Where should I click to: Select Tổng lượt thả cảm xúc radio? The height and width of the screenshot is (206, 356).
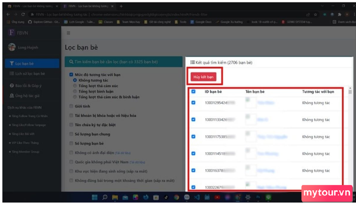click(75, 85)
